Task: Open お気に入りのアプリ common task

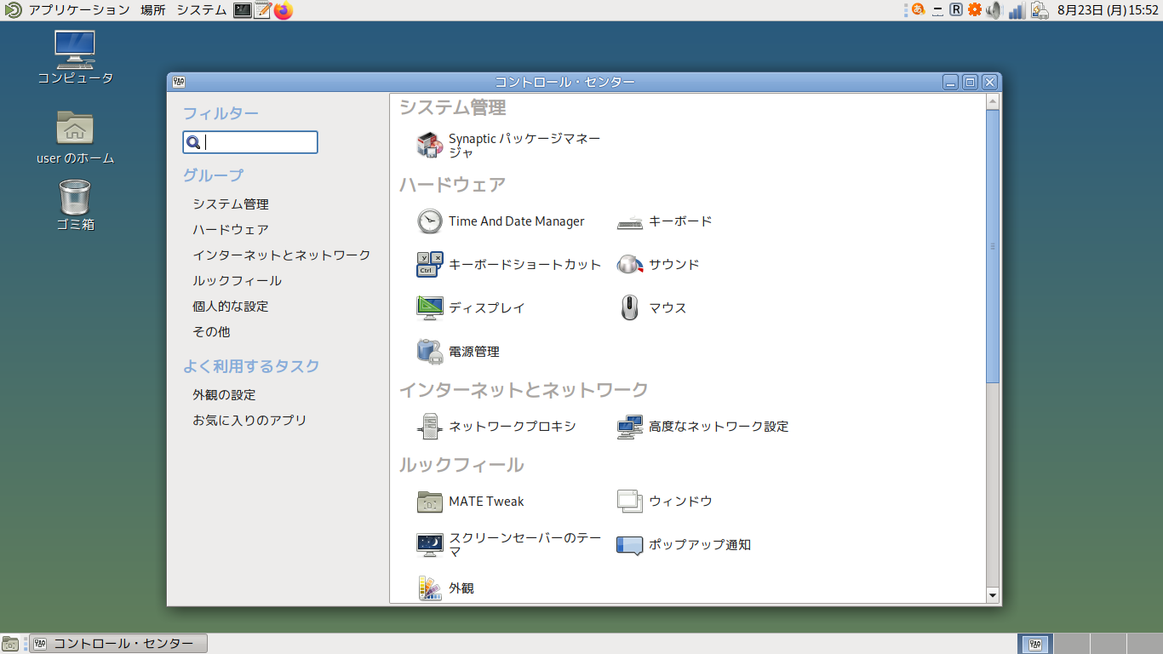Action: coord(249,421)
